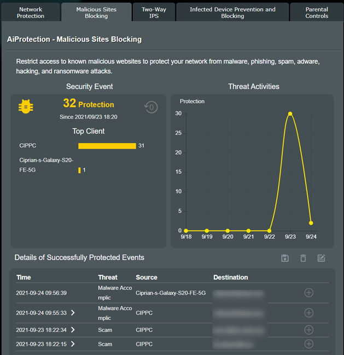344x355 pixels.
Task: Open Infected Device Prevention and Blocking tab
Action: coord(232,13)
